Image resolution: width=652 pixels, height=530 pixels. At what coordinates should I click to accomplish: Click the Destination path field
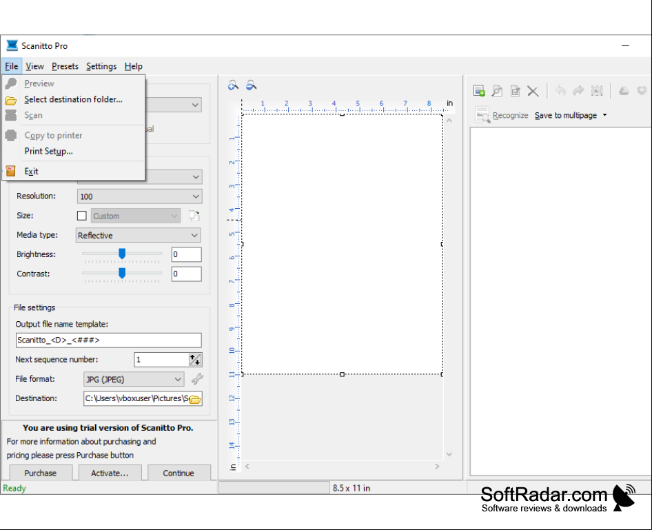click(136, 398)
